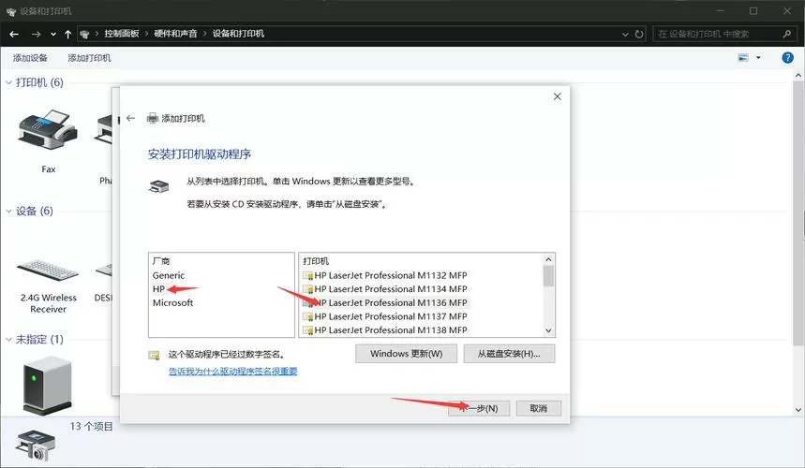Select HP LaserJet Professional M1132 MFP
This screenshot has width=805, height=468.
click(x=385, y=275)
